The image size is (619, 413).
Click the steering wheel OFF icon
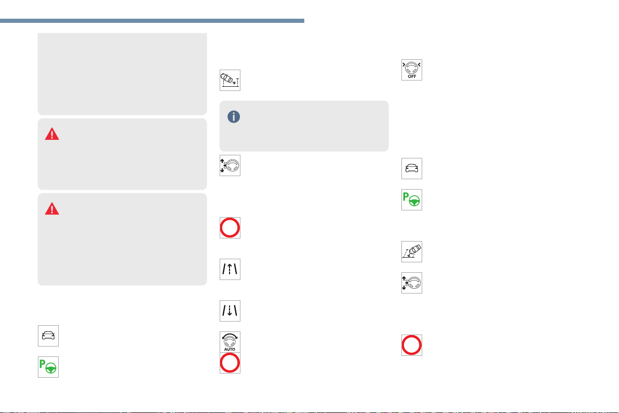coord(412,70)
